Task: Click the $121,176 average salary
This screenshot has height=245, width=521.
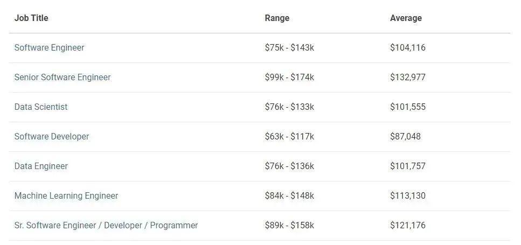Action: (x=408, y=226)
